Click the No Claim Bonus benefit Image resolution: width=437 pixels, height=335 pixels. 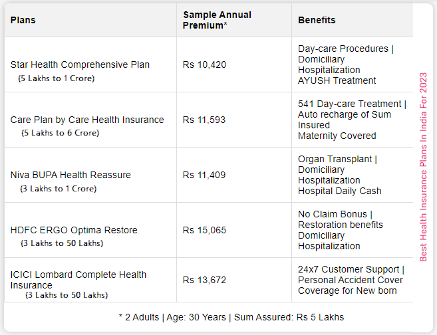point(333,214)
